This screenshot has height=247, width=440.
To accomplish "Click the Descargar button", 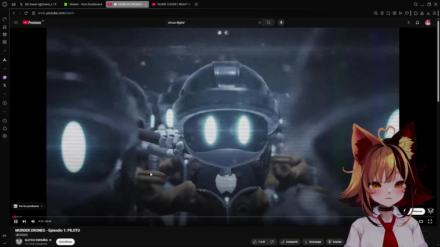I will click(x=313, y=242).
